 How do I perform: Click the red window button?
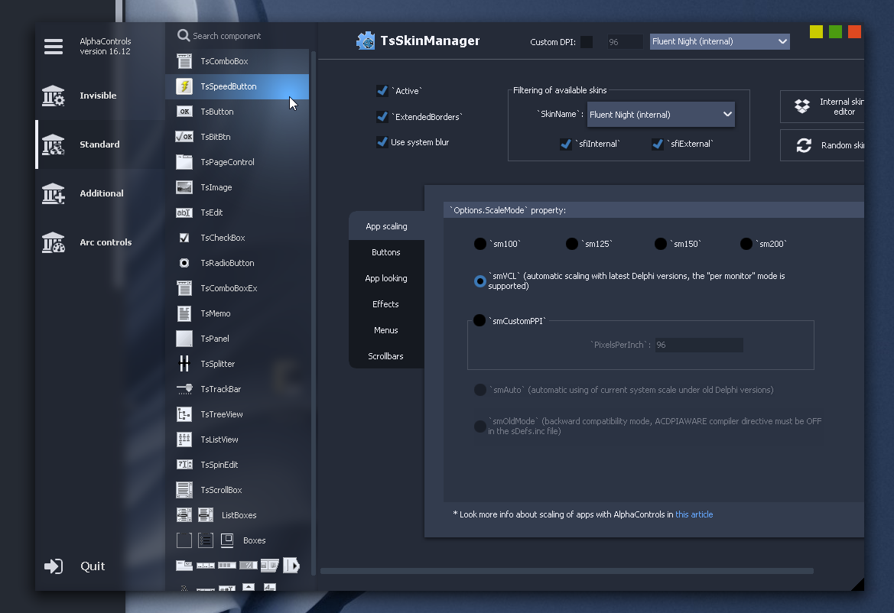[x=854, y=32]
